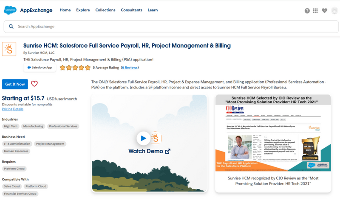Open the Pricing Details link
Image resolution: width=340 pixels, height=199 pixels.
13,109
